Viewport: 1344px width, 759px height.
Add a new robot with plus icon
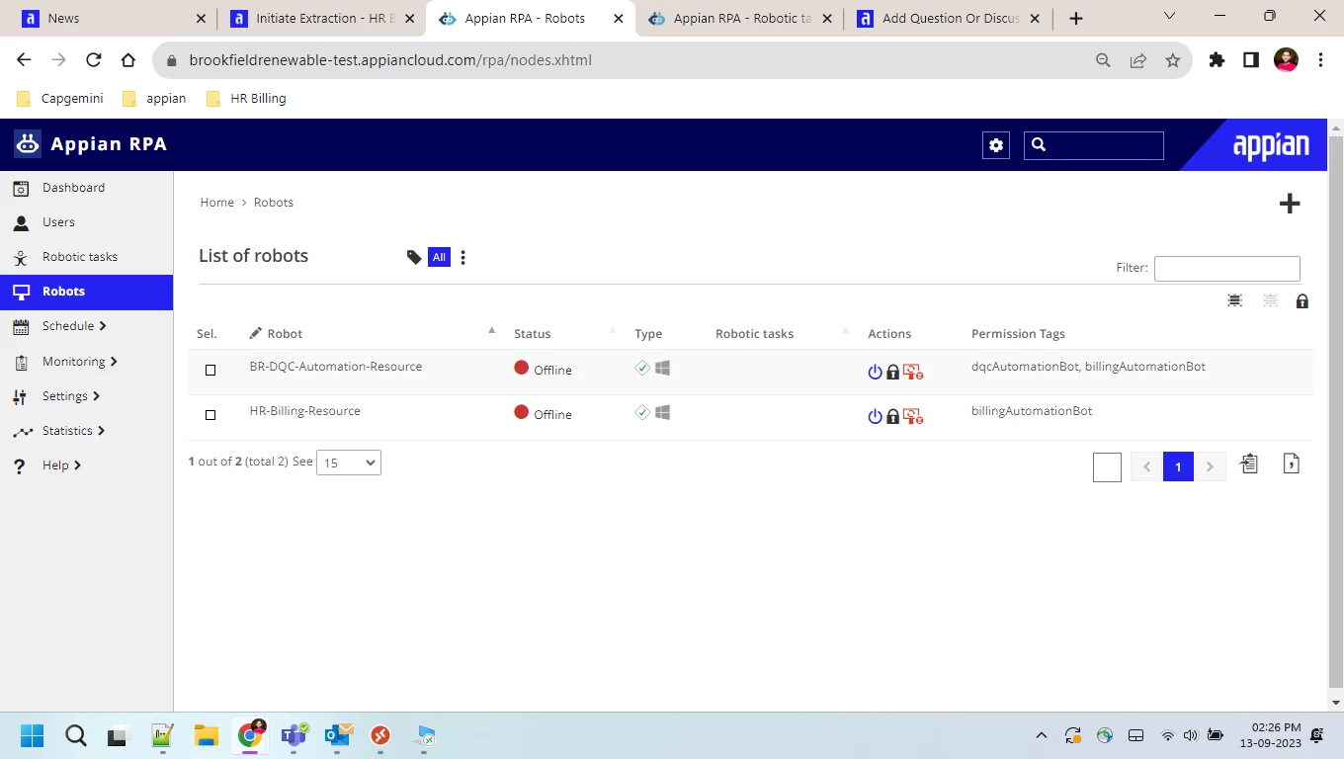pos(1290,204)
